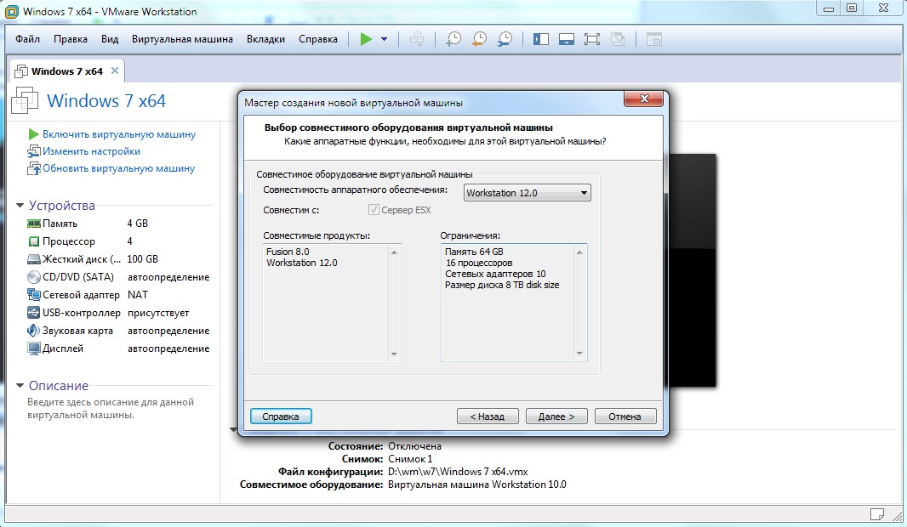Click the green Power On play toolbar icon
907x527 pixels.
coord(366,39)
